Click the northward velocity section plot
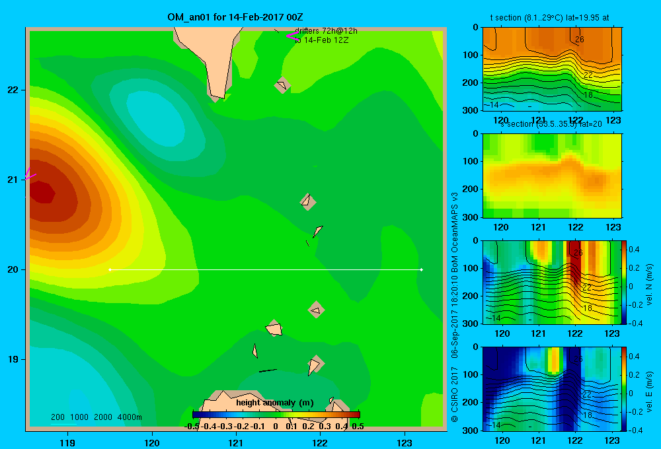661x449 pixels. coord(551,282)
